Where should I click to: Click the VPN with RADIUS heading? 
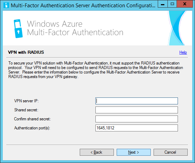(26, 52)
